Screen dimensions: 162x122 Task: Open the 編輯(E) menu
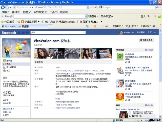coord(16,12)
